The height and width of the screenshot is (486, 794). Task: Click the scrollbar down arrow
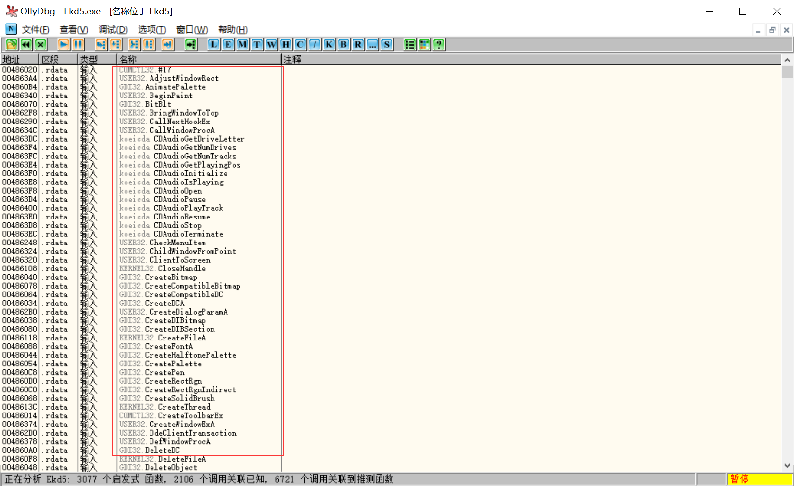pyautogui.click(x=787, y=465)
